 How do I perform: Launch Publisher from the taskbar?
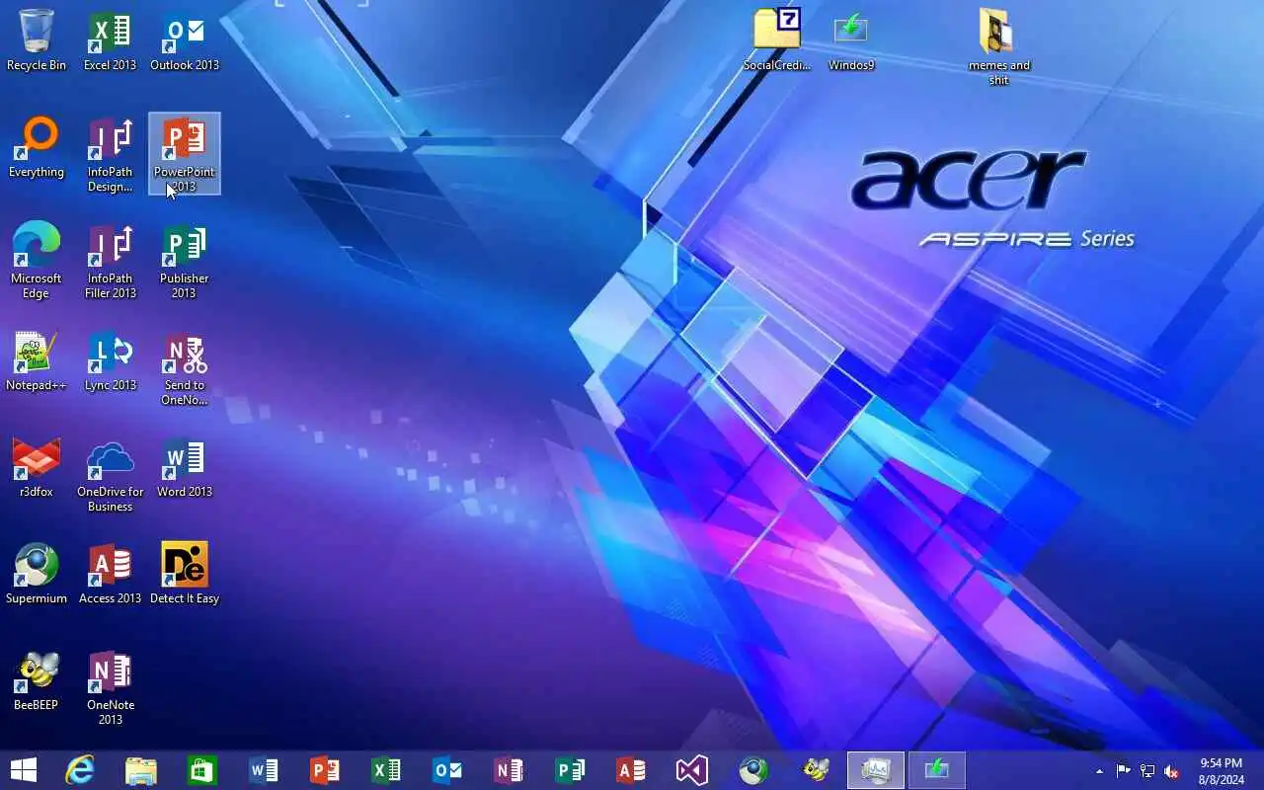pos(570,770)
